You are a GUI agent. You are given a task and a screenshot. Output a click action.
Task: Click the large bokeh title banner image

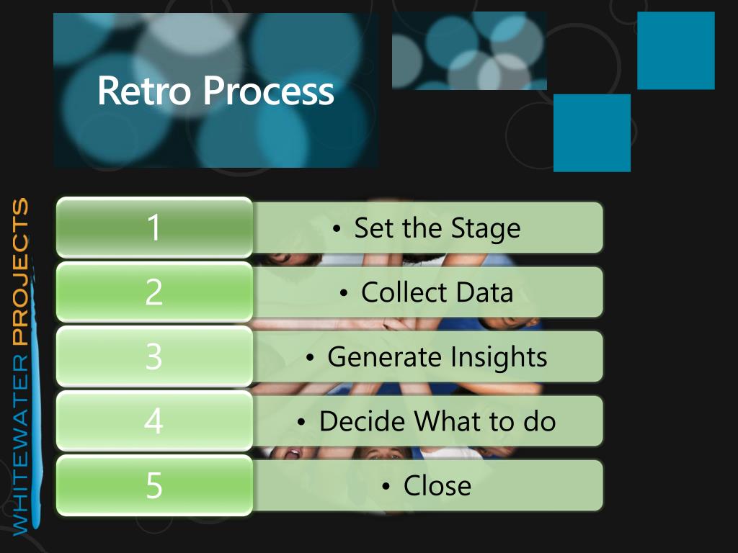pos(216,90)
